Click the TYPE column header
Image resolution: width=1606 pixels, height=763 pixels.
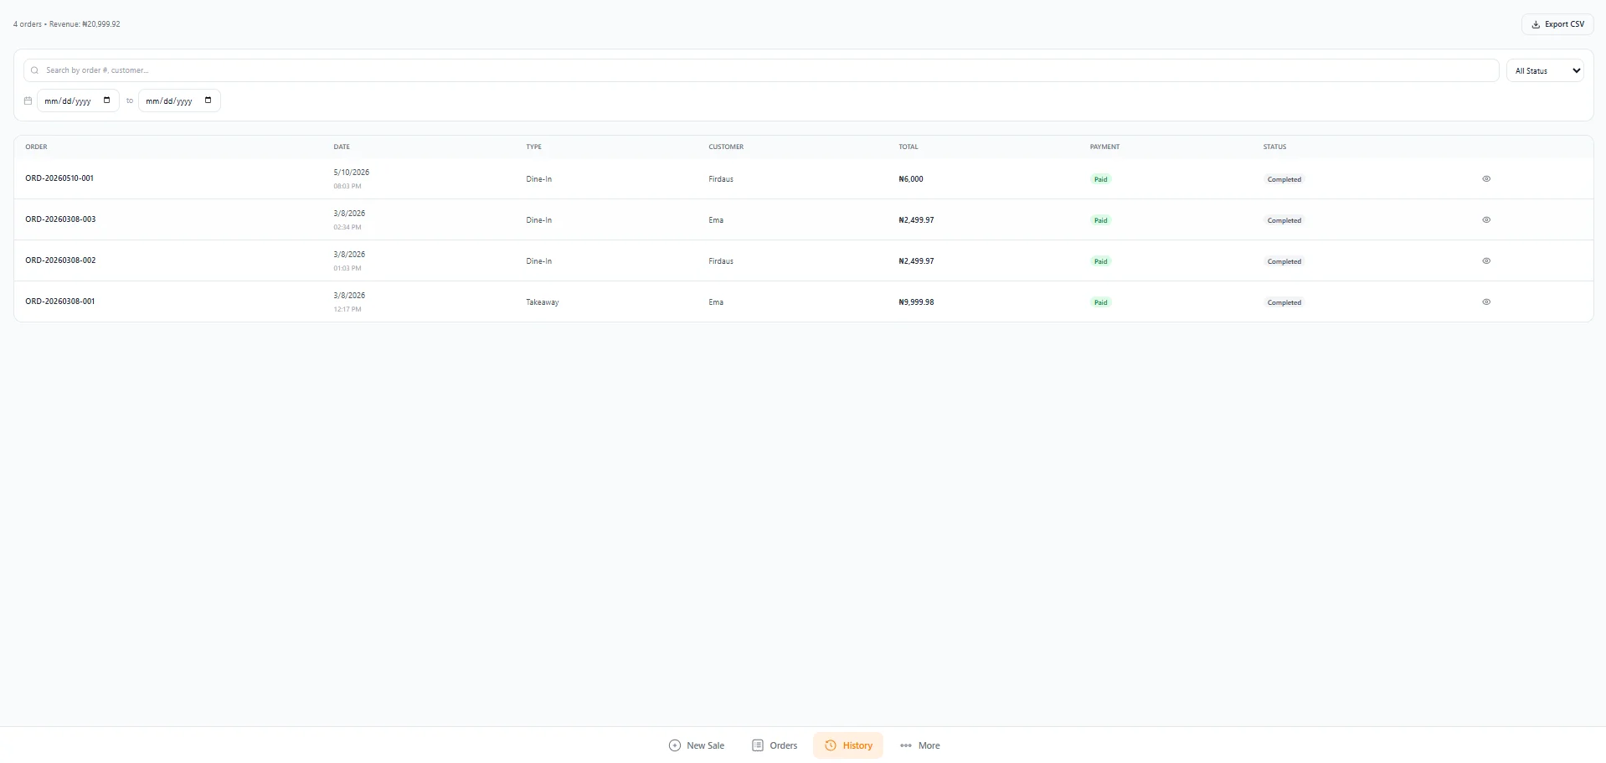pos(533,147)
